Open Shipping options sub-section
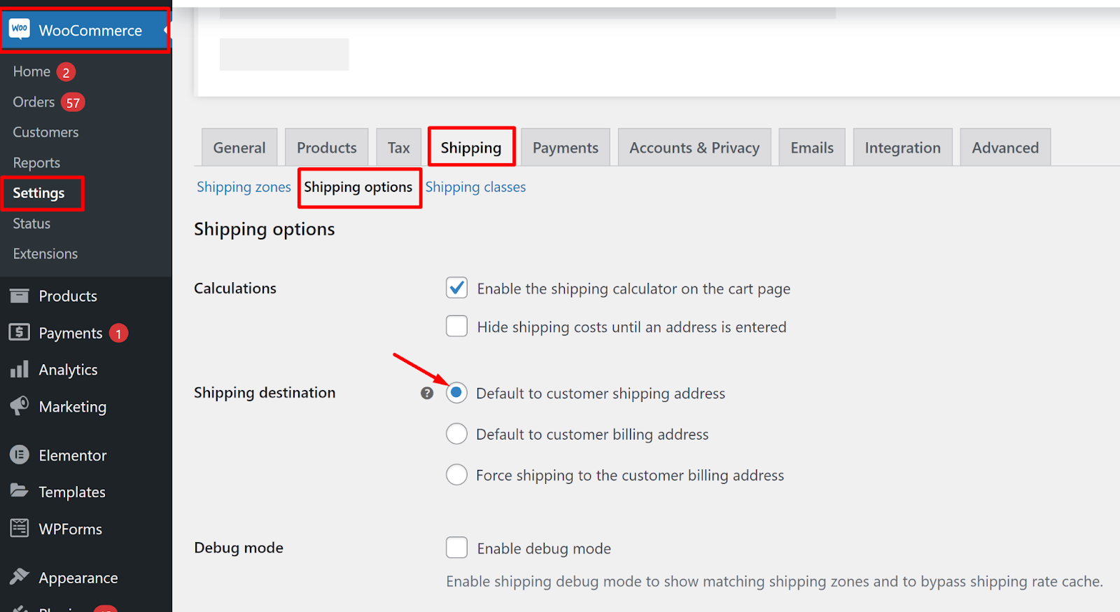The width and height of the screenshot is (1120, 612). [x=358, y=187]
